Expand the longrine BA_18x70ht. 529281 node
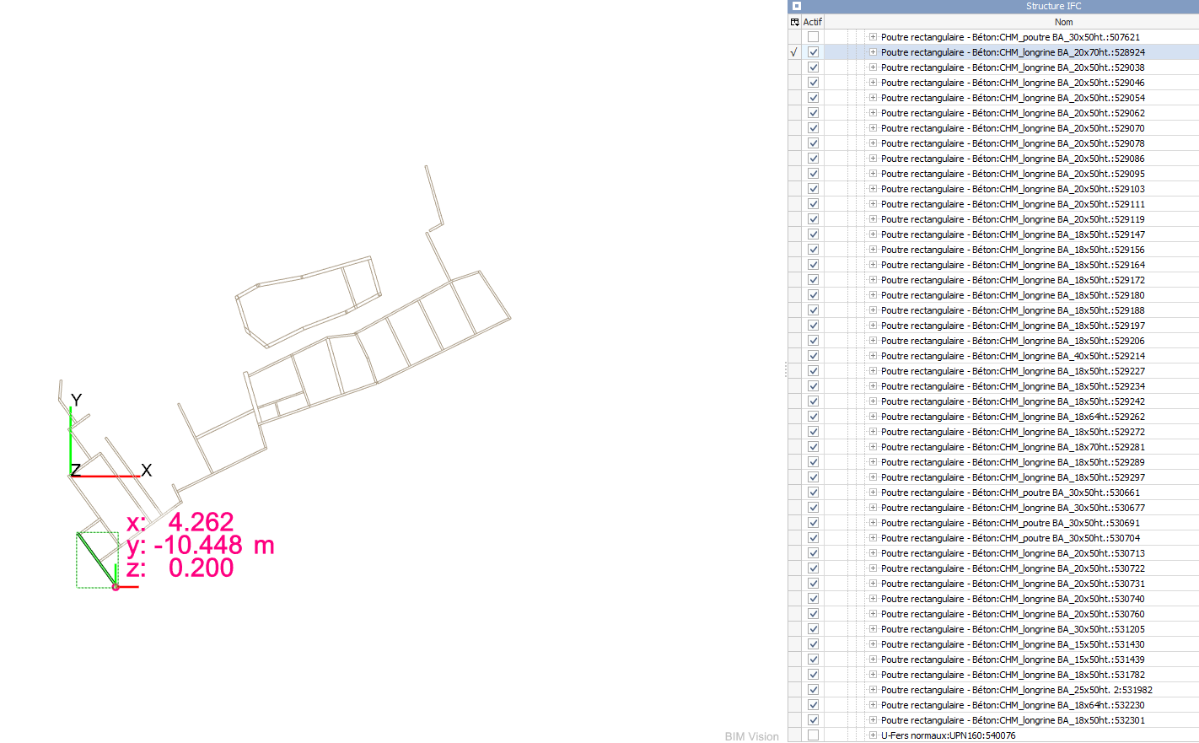 (873, 447)
